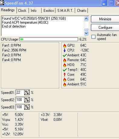Click the green checkmark beside Ambient 43C
Screen dimensions: 119x139
(65, 55)
